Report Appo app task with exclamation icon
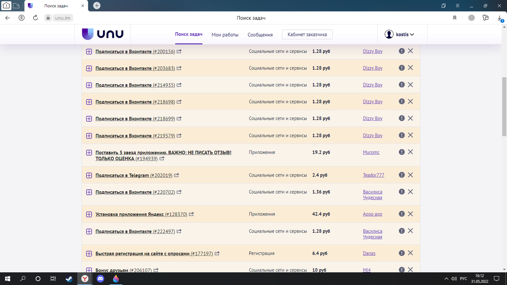Screen dimensions: 507x285 (x=402, y=214)
